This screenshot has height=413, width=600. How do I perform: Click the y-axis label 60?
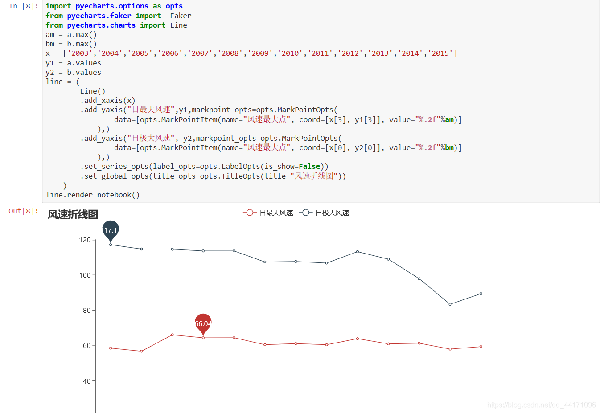coord(86,345)
